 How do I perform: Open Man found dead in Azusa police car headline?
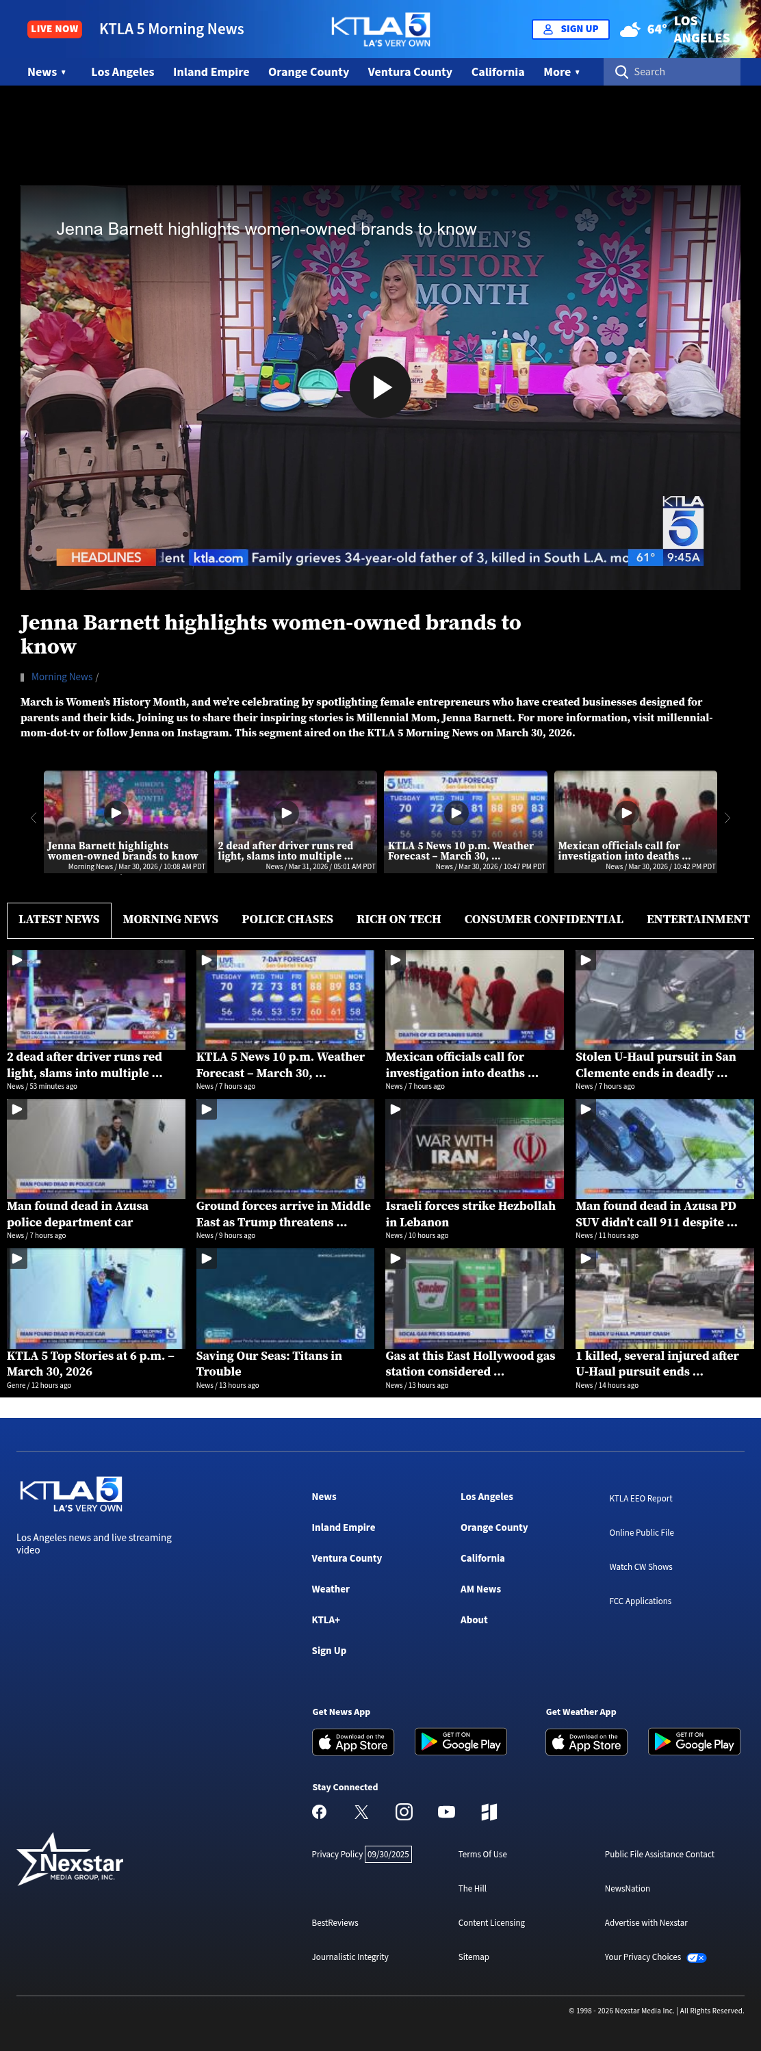(x=77, y=1214)
